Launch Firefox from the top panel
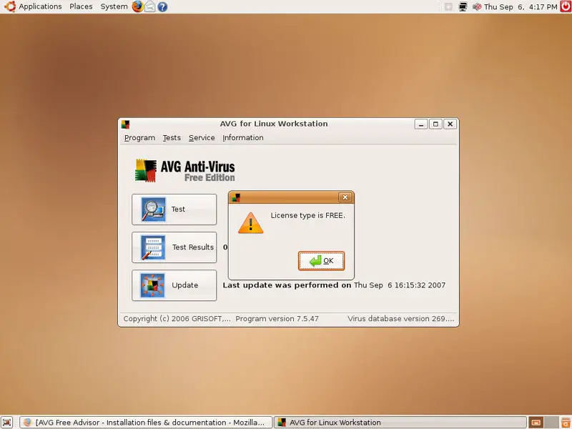Viewport: 572px width, 429px height. 137,6
